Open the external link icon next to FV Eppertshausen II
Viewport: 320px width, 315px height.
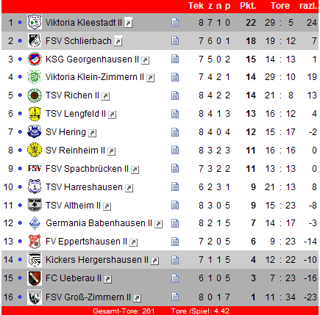tap(133, 242)
